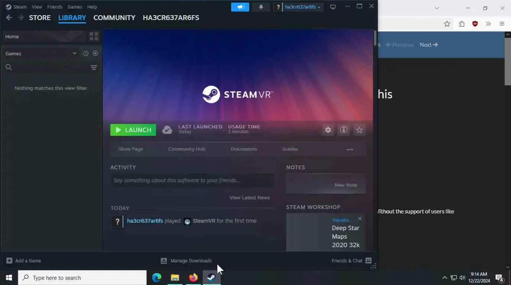Dismiss the Steam Workshop trending card
This screenshot has width=511, height=285.
(x=359, y=219)
